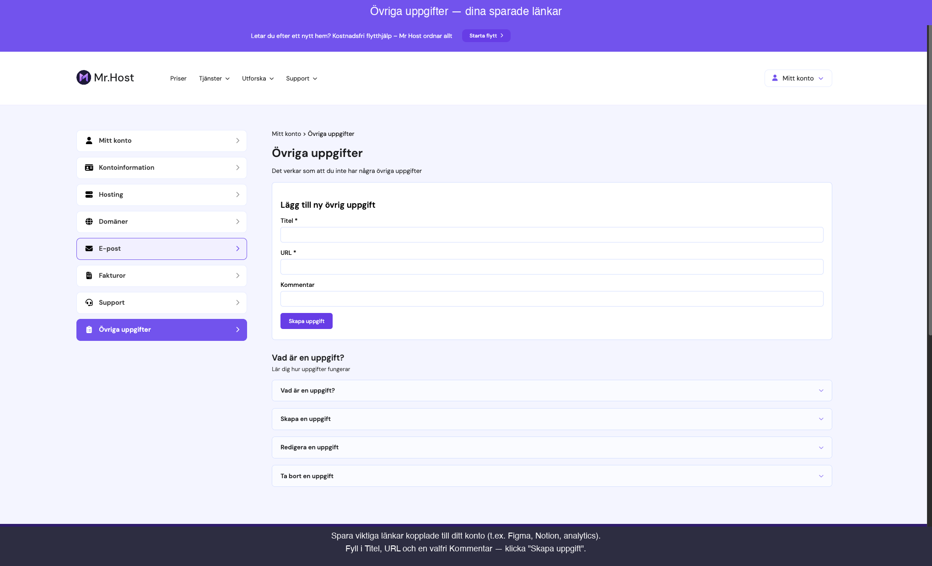
Task: Open the Priser page from navigation
Action: (178, 79)
